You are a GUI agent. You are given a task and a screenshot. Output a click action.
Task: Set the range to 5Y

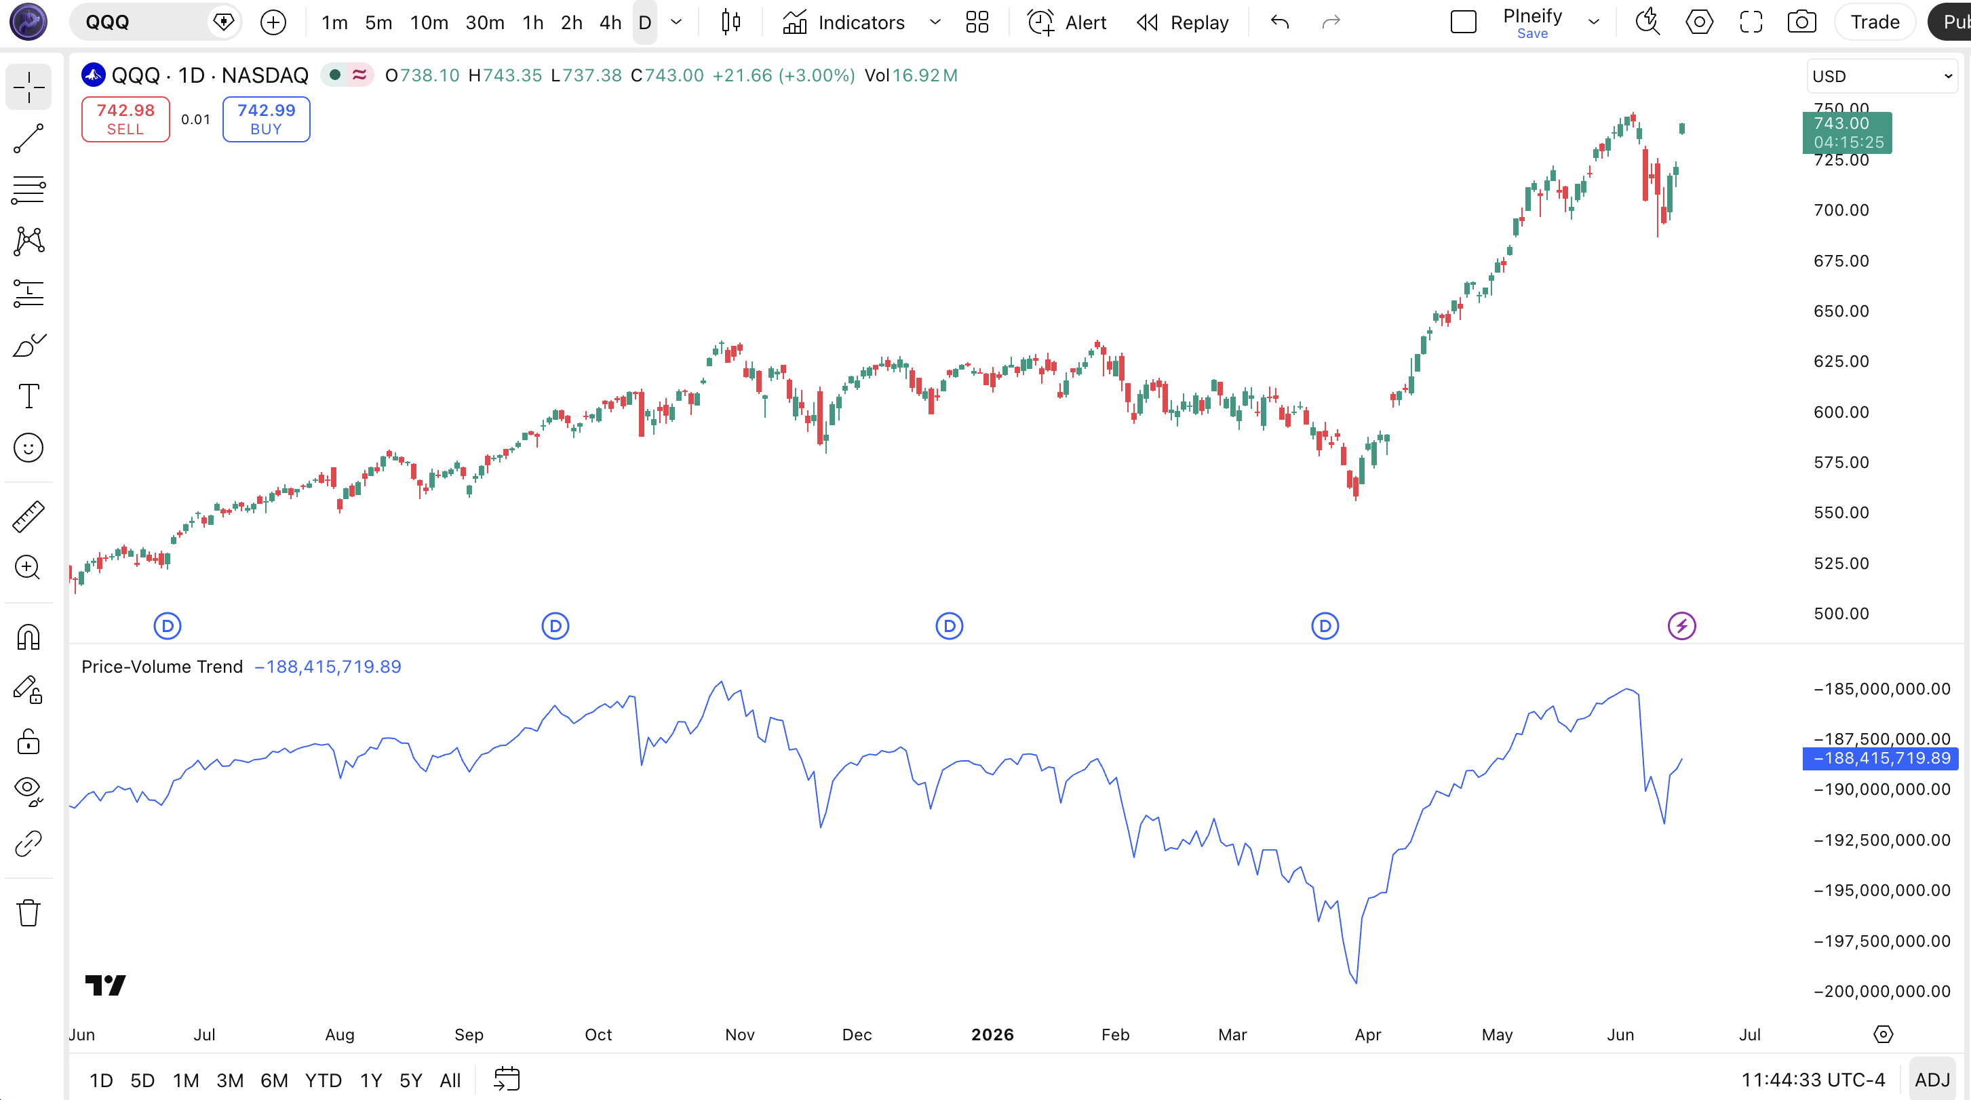411,1080
